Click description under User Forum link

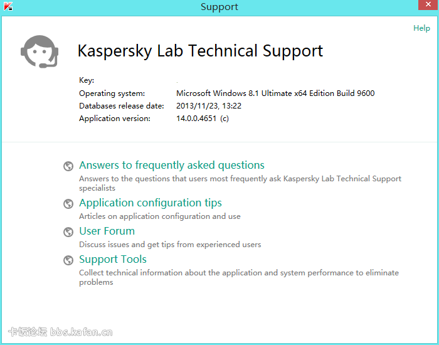coord(170,245)
